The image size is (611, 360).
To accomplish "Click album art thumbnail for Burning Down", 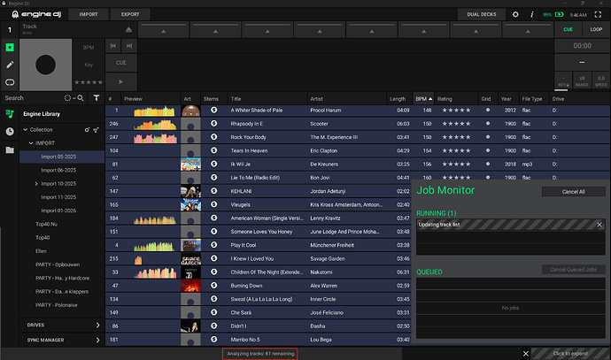I will point(190,286).
